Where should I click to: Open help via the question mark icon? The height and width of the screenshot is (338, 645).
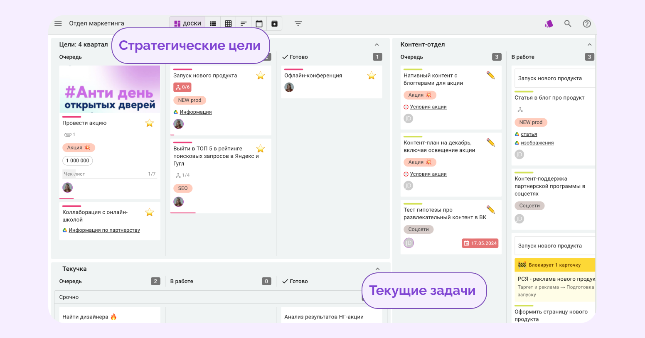(587, 24)
